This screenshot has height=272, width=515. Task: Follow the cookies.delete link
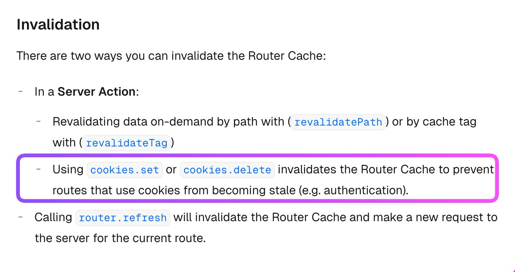coord(227,170)
